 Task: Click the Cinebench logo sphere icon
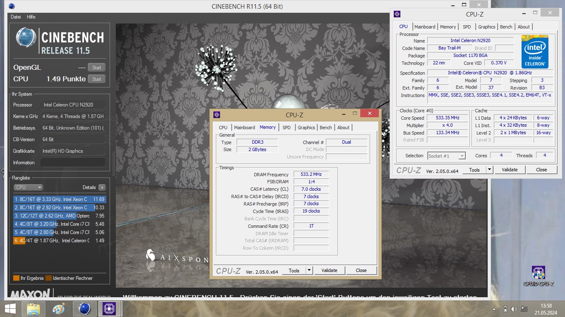click(26, 38)
